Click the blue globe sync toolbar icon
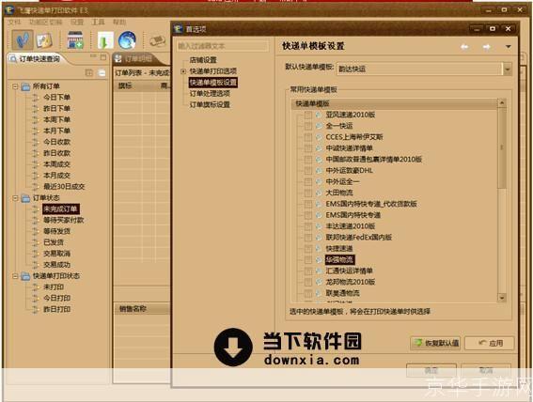This screenshot has height=402, width=533. (x=127, y=40)
